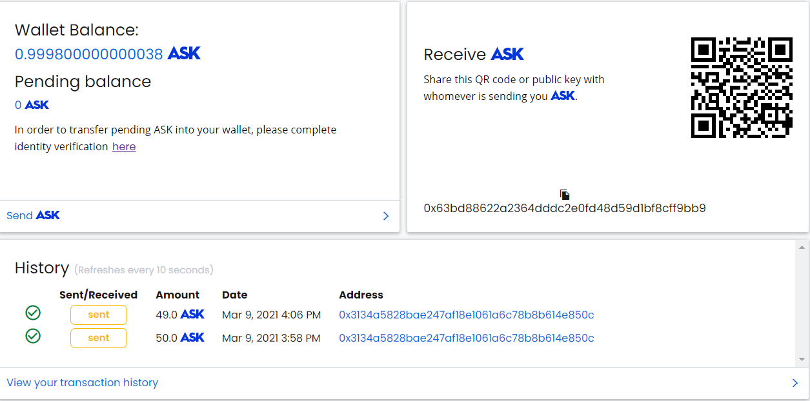Click the '50.0' amount cell

[167, 338]
